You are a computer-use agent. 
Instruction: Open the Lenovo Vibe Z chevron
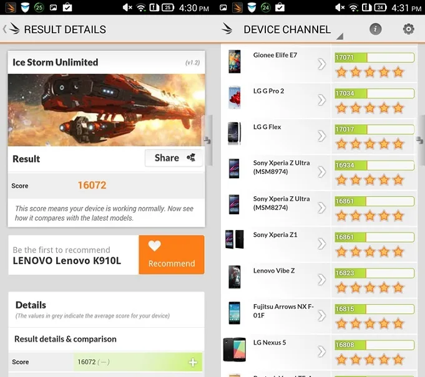[x=322, y=280]
